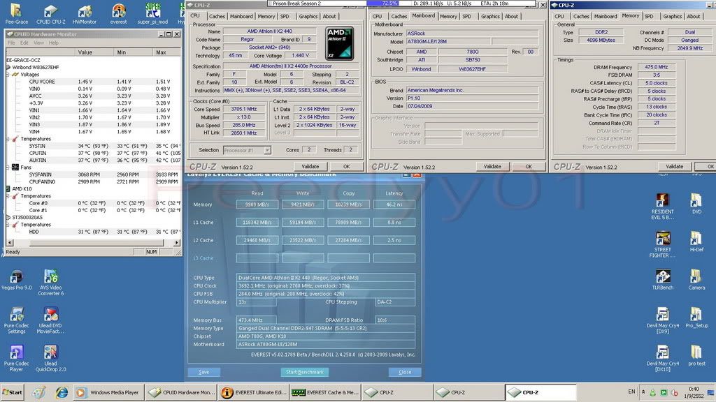Screen dimensions: 716x402
Task: Click the Core Speed value 3705.1 MHz
Action: click(x=244, y=110)
